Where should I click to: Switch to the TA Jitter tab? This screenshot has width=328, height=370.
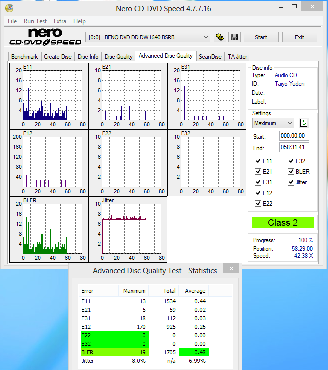[x=237, y=57]
